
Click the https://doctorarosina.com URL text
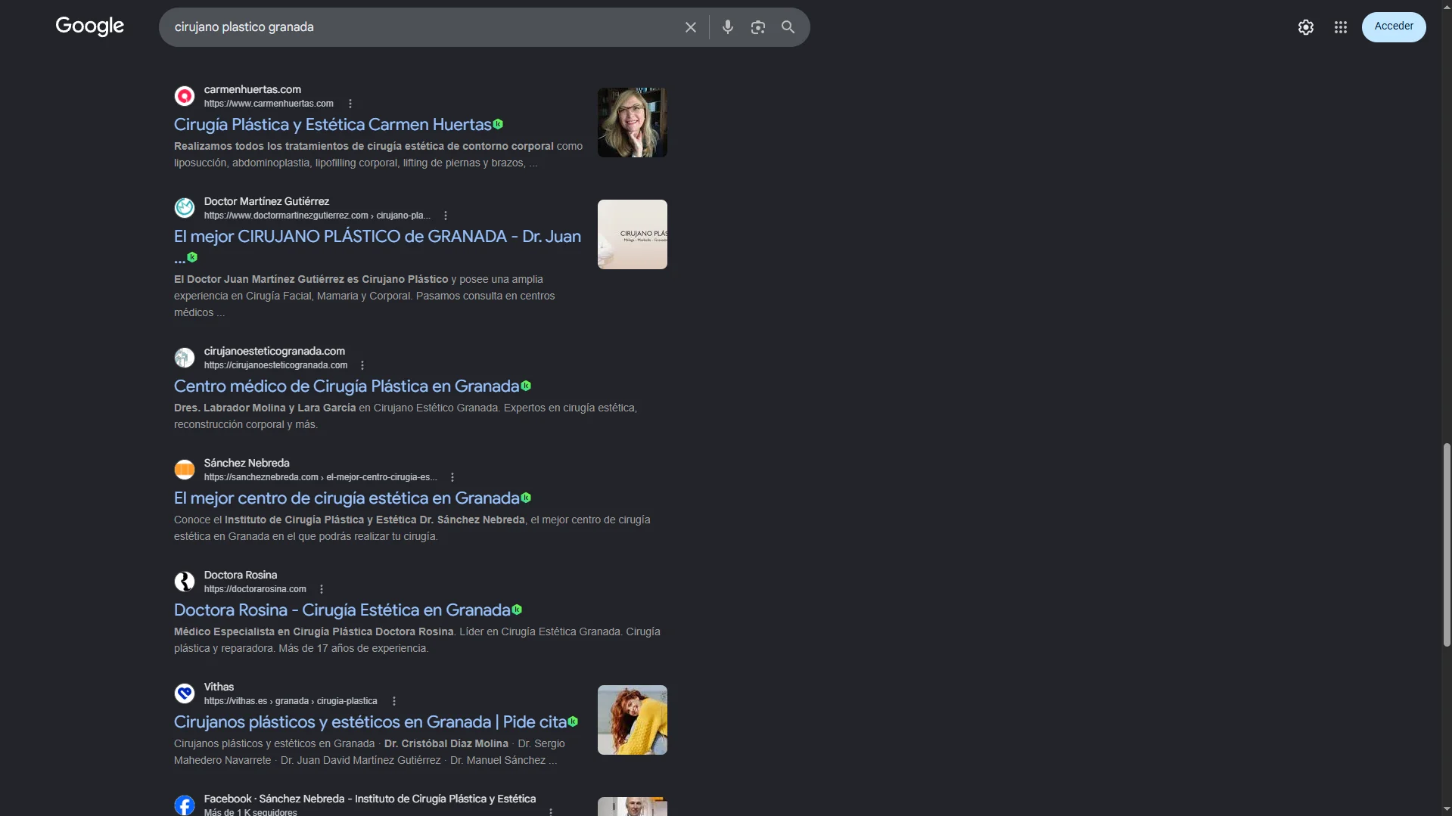coord(255,589)
